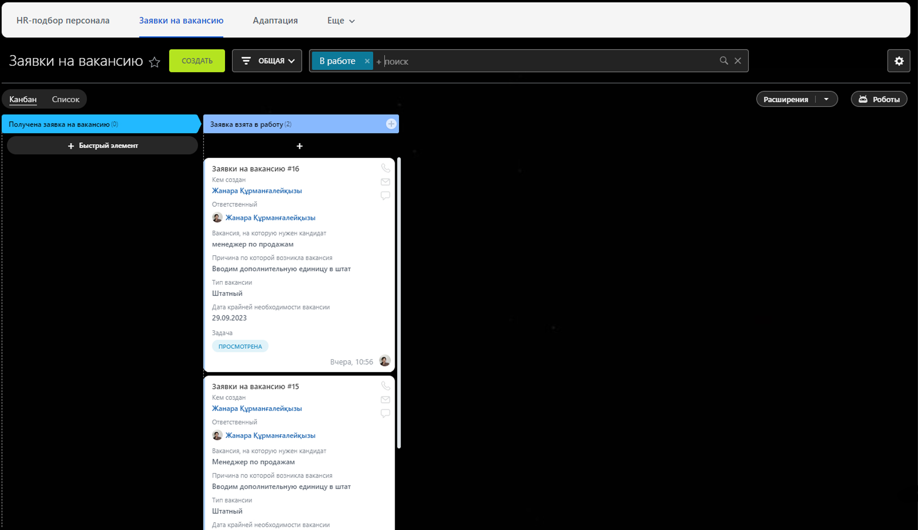Expand the Еще menu
This screenshot has height=530, width=918.
pos(341,21)
